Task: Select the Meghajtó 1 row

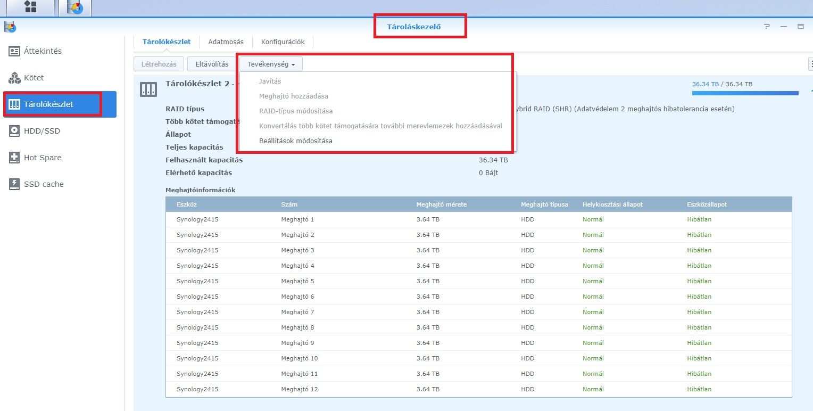Action: point(479,219)
